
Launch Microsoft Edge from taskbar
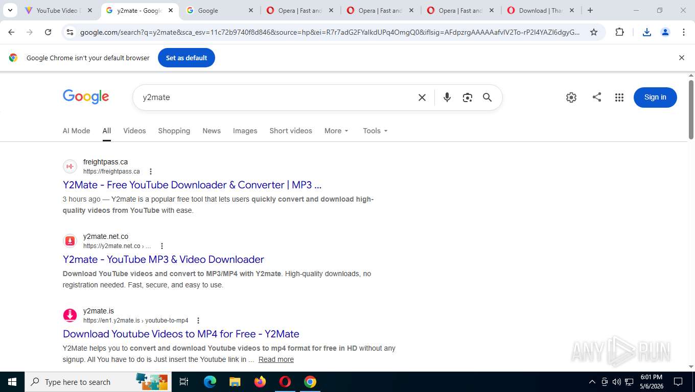pos(210,382)
